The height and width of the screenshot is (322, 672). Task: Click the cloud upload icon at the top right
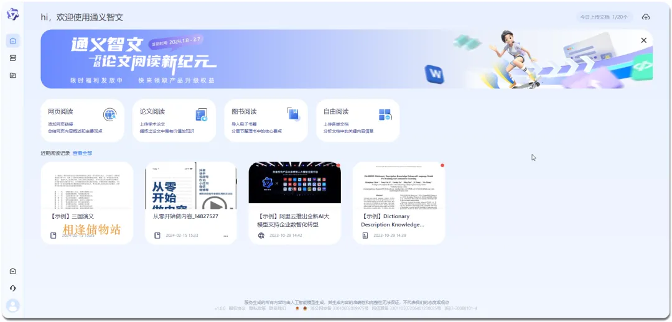click(x=646, y=17)
